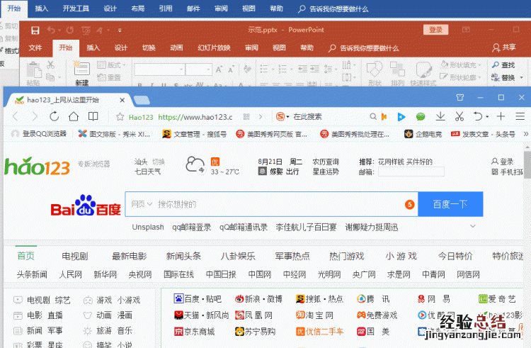Open the 幻灯片放映 tab in PowerPoint
Viewport: 531px width, 348px height.
pyautogui.click(x=214, y=47)
